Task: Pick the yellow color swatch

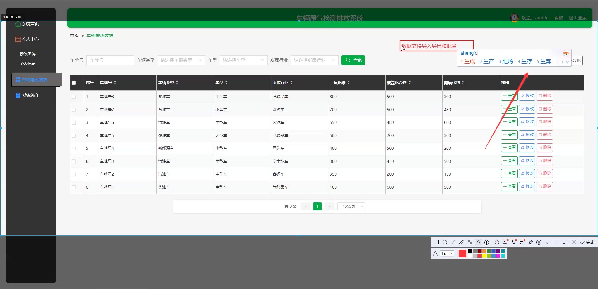Action: (484, 256)
